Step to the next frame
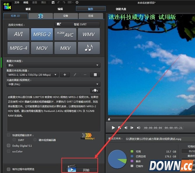Screen dimensions: 195x173 coord(132,128)
